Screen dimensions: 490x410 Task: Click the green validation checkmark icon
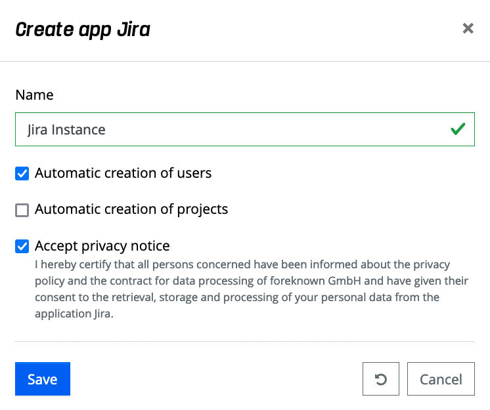458,129
